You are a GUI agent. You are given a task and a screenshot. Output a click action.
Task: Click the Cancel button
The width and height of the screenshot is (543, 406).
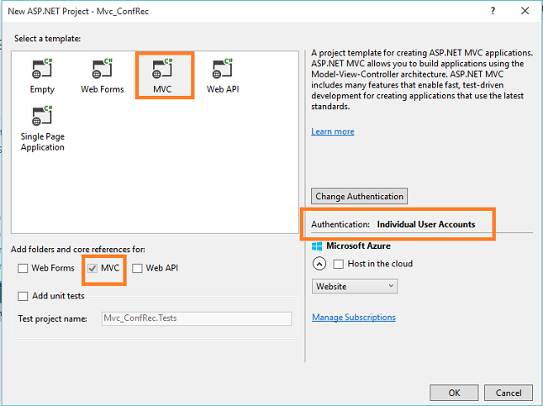509,393
